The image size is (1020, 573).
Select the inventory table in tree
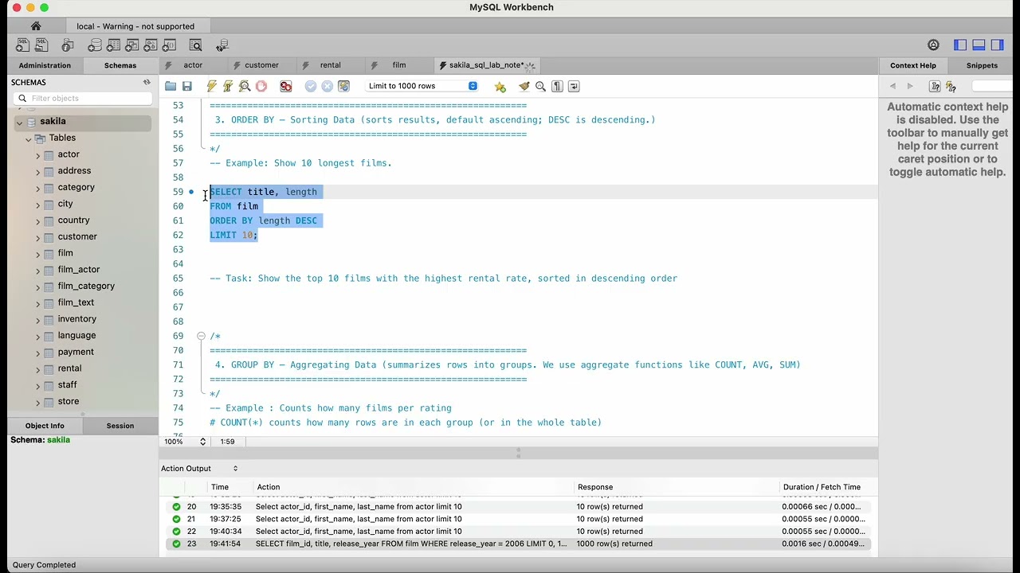tap(76, 319)
